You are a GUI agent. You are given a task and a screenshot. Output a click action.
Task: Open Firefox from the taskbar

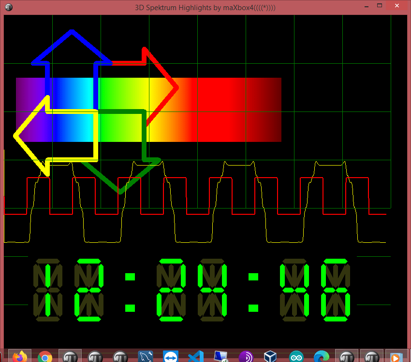(x=20, y=357)
